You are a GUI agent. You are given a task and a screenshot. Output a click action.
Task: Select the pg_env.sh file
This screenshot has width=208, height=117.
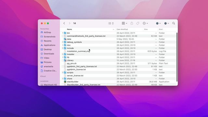[x=71, y=63]
